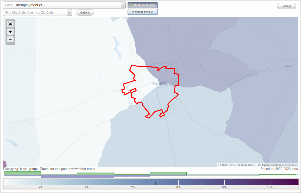Viewport: 301px width, 193px height.
Task: Click the 4% label on the legend
Action: 87,187
